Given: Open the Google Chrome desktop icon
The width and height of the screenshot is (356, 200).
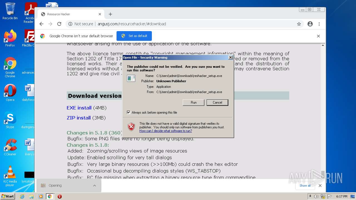Looking at the screenshot, I should click(10, 67).
